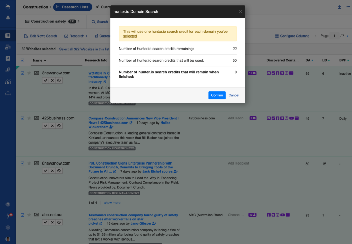Expand results with show more
Image resolution: width=352 pixels, height=244 pixels.
click(x=112, y=203)
